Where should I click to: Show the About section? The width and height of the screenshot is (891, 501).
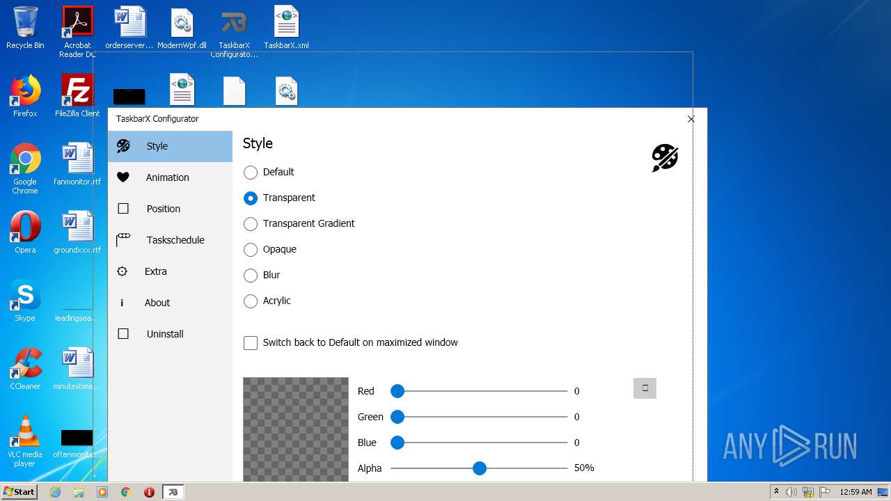tap(170, 303)
